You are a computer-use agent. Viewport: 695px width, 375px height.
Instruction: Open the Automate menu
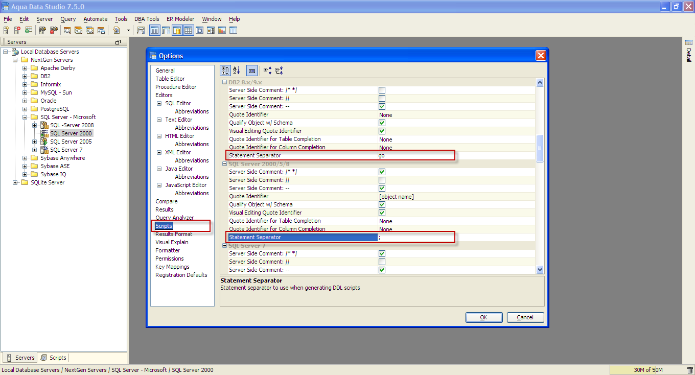coord(96,19)
